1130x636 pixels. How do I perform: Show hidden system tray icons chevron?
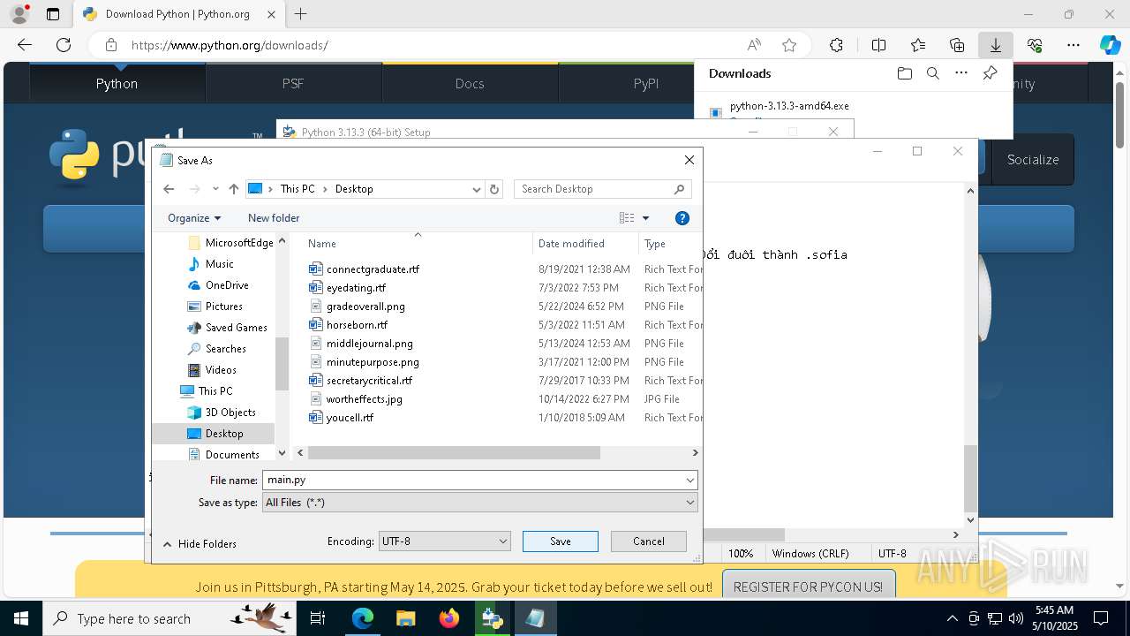952,618
